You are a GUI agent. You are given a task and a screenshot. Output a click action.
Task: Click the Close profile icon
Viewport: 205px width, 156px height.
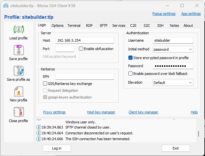point(19,112)
